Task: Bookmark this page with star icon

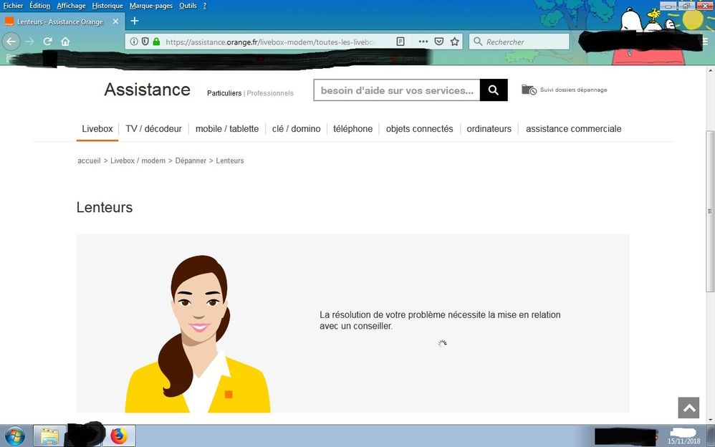Action: (x=454, y=42)
